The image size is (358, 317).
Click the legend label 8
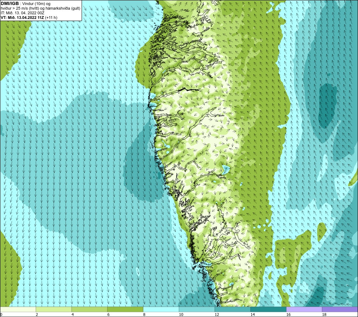pyautogui.click(x=144, y=315)
